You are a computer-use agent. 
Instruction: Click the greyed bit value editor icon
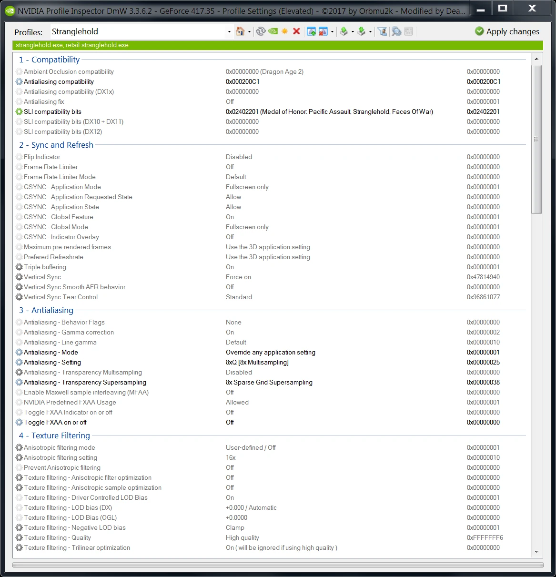pos(408,31)
